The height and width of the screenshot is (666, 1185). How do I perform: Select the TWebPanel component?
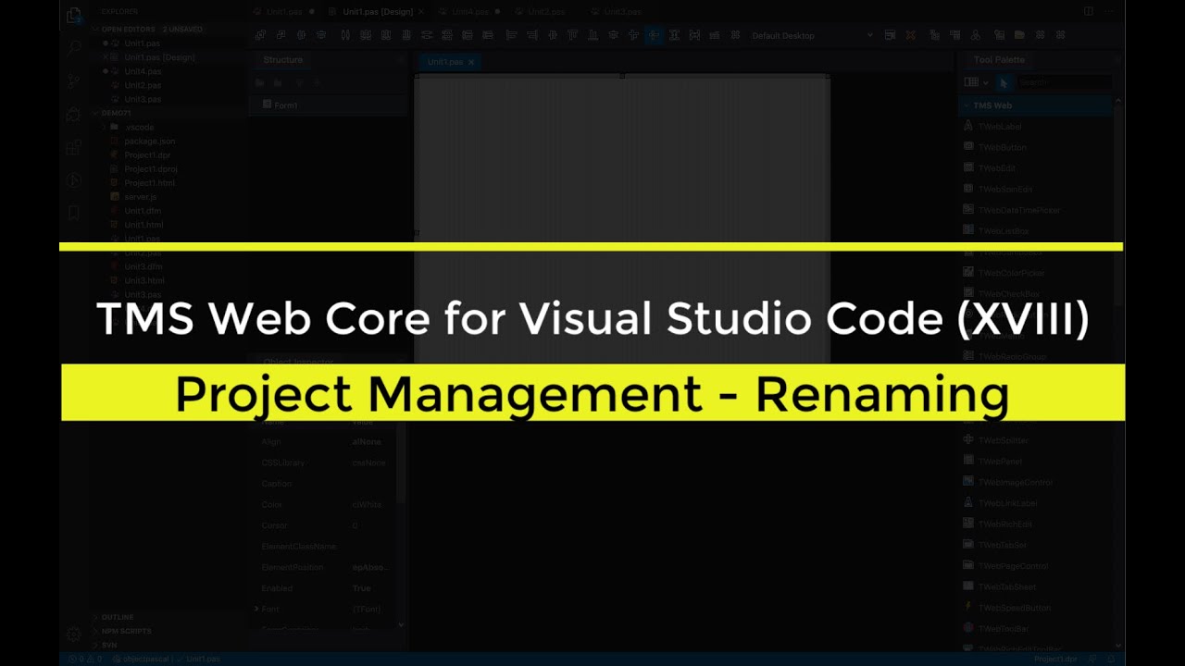tap(1001, 461)
